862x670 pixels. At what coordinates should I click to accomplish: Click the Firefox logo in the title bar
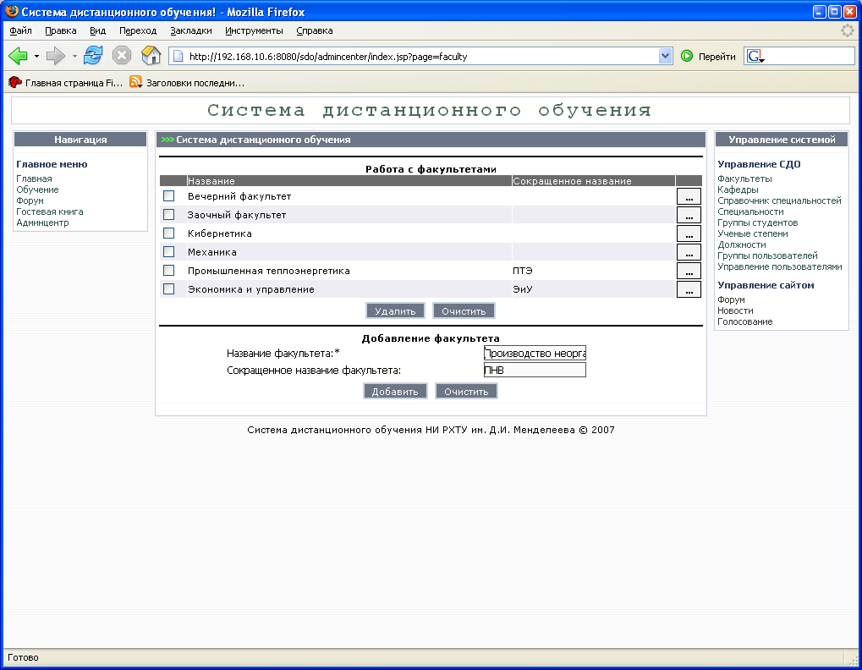11,12
